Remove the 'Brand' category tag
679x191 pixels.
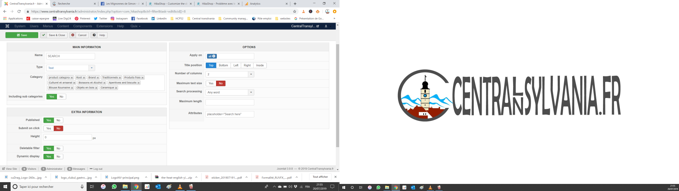tap(98, 78)
